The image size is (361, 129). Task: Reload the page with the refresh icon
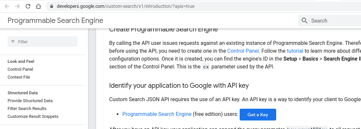click(x=28, y=6)
